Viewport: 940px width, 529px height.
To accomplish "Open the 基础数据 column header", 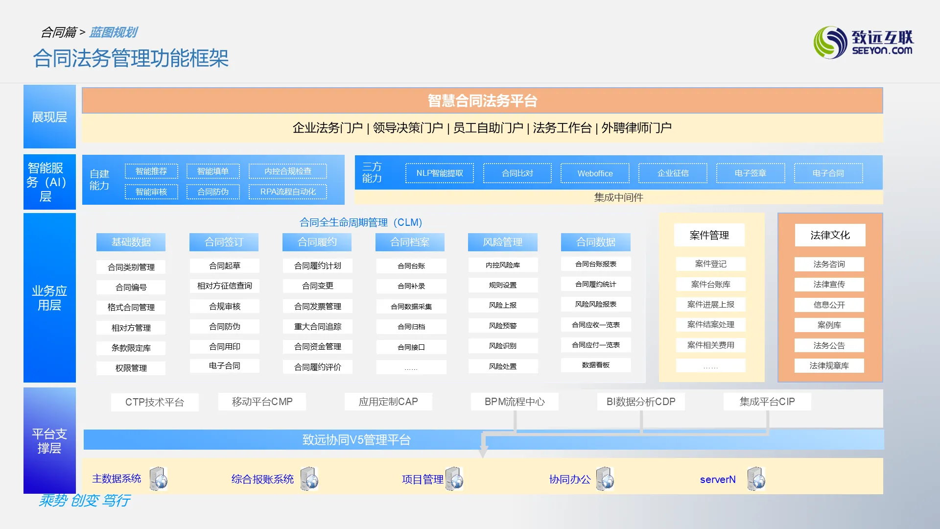I will [x=131, y=242].
